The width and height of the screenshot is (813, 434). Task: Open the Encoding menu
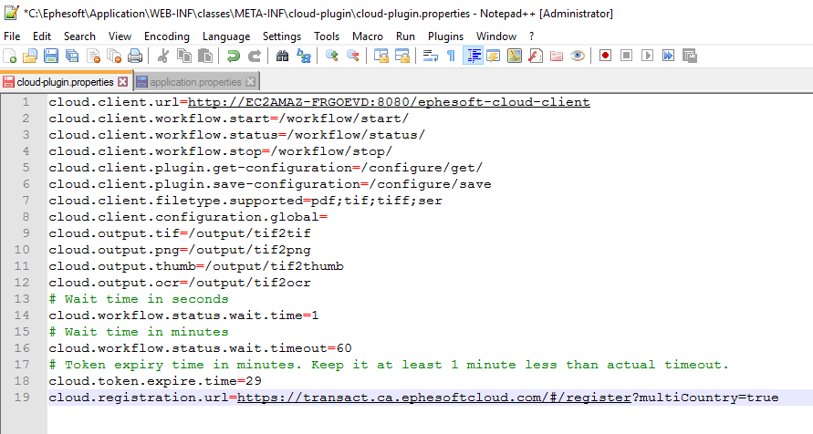click(167, 36)
